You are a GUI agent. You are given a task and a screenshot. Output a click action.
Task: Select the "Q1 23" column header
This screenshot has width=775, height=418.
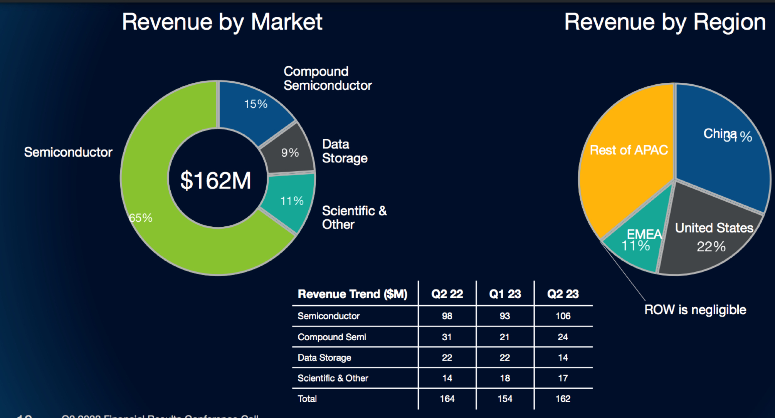coord(505,294)
